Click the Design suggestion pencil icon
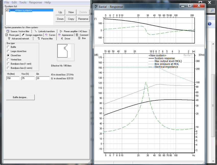 tap(23, 35)
